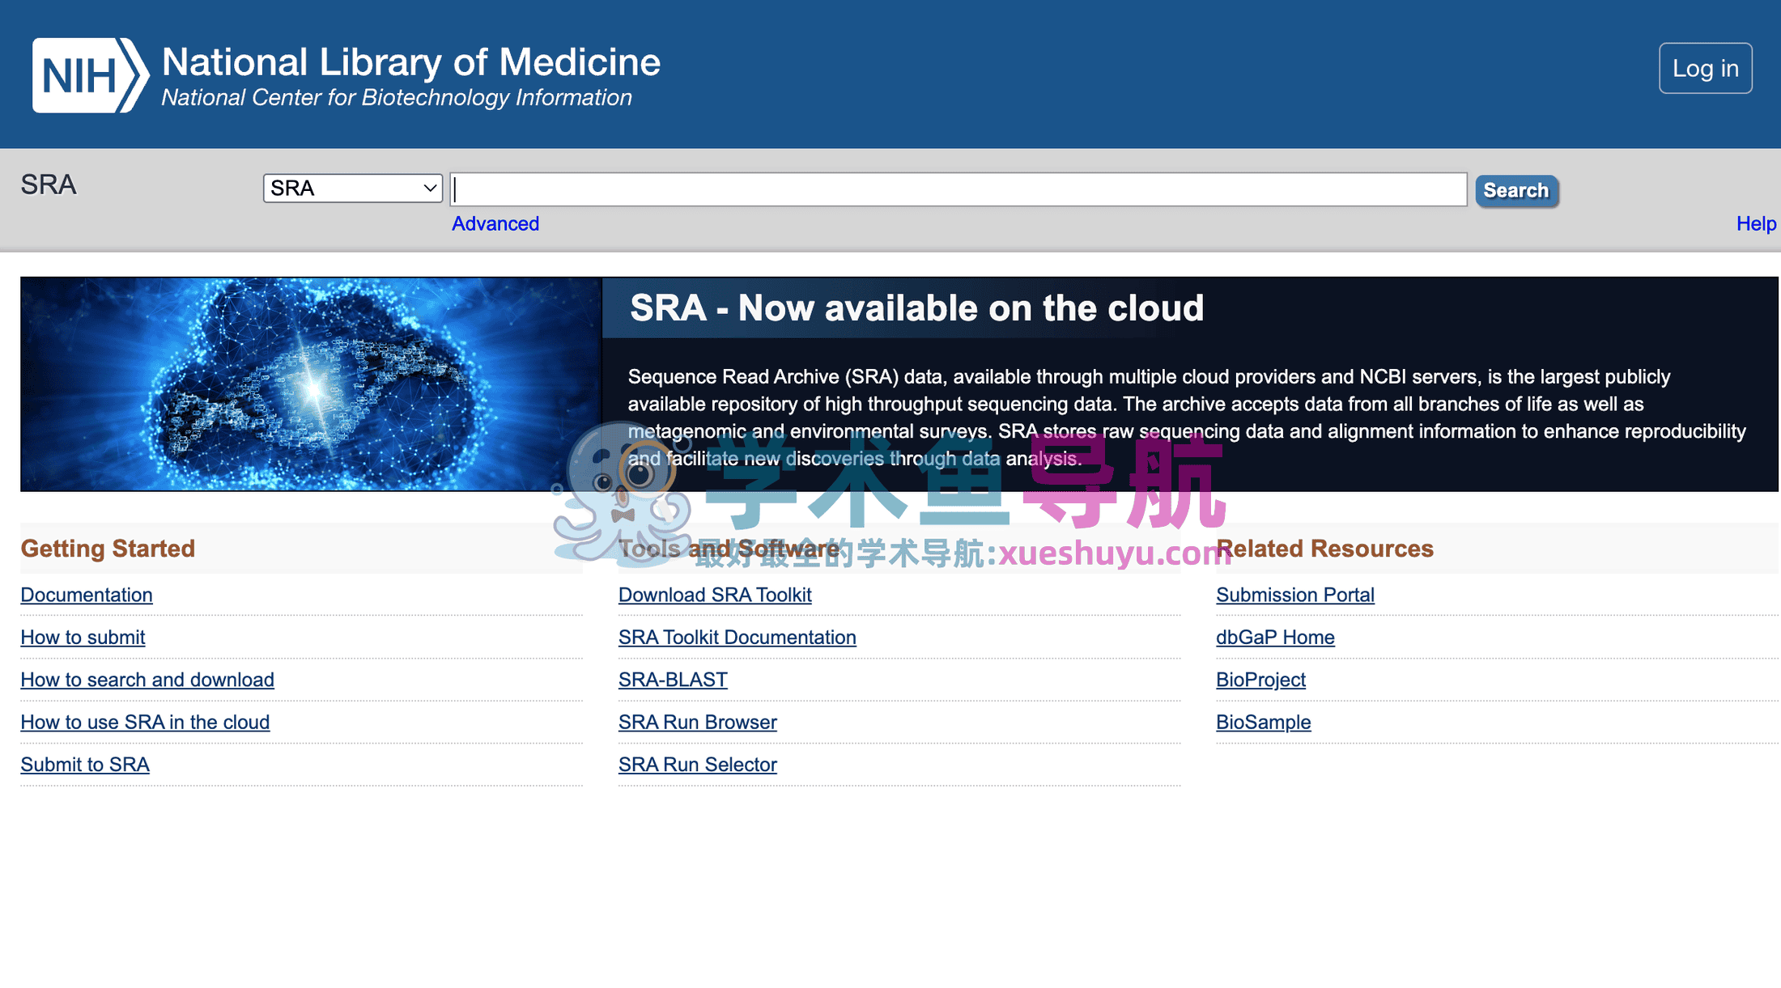Open the SRA-BLAST tool link
The height and width of the screenshot is (988, 1781).
[672, 680]
